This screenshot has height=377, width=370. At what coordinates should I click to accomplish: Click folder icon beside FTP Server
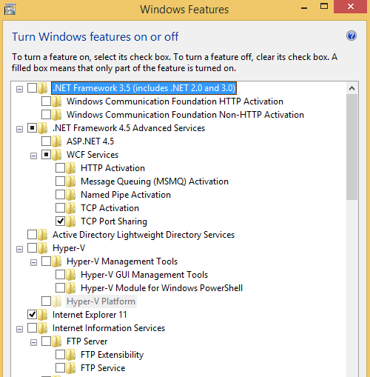tap(57, 341)
